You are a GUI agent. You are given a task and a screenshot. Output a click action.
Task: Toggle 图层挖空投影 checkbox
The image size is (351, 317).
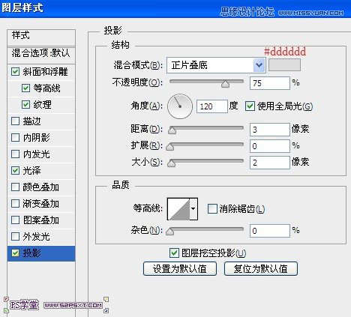click(x=174, y=253)
